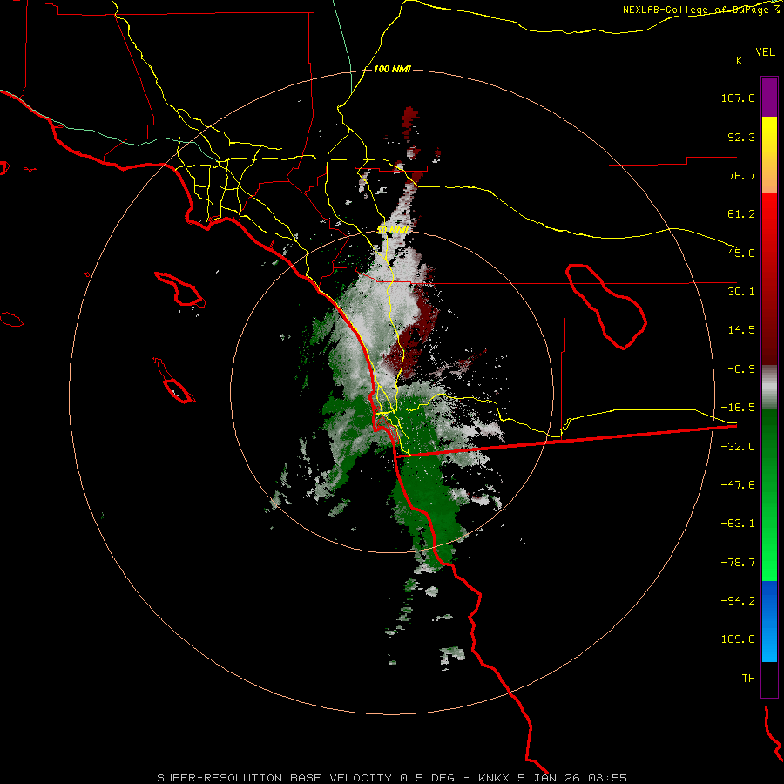Click the 61.2 legend value
The image size is (784, 784).
(x=741, y=214)
